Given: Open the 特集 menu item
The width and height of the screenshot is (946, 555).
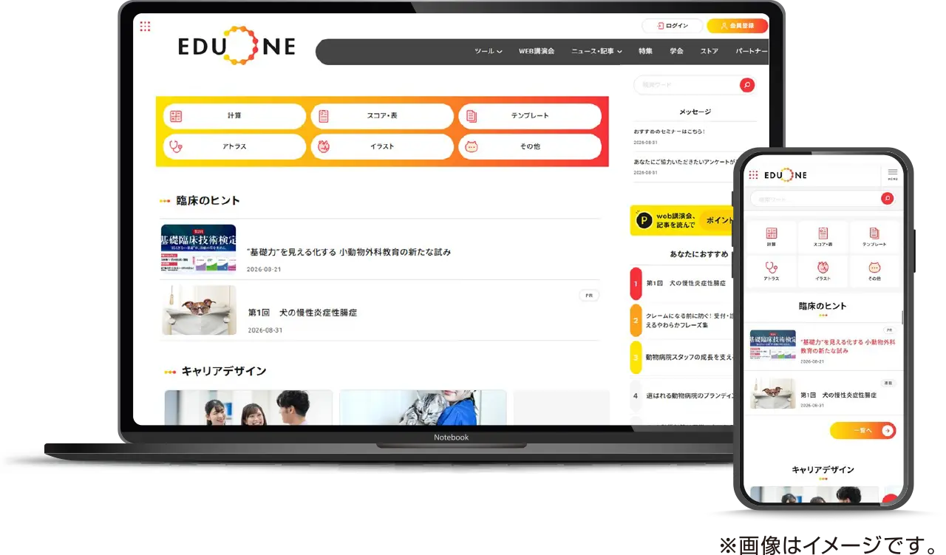Looking at the screenshot, I should (x=646, y=51).
